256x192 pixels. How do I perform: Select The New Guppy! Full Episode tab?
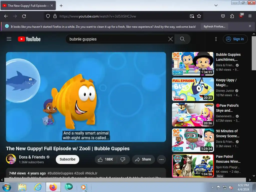28,6
